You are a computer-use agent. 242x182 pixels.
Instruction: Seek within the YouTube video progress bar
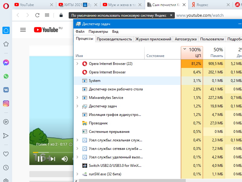(53, 153)
